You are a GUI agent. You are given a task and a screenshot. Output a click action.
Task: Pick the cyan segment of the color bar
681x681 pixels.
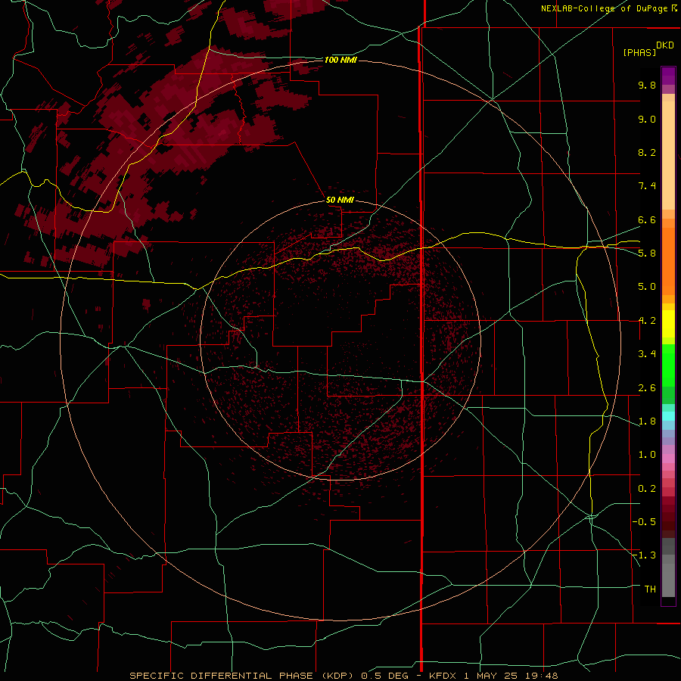[668, 416]
